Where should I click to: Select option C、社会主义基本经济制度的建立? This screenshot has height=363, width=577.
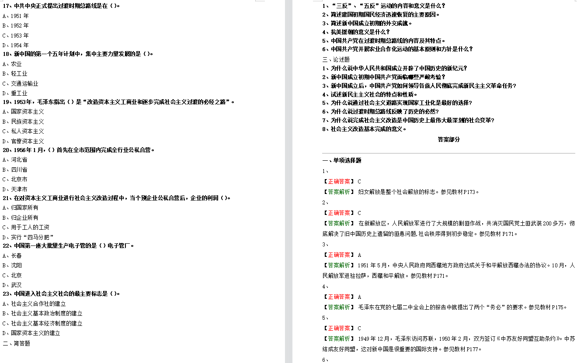(42, 324)
